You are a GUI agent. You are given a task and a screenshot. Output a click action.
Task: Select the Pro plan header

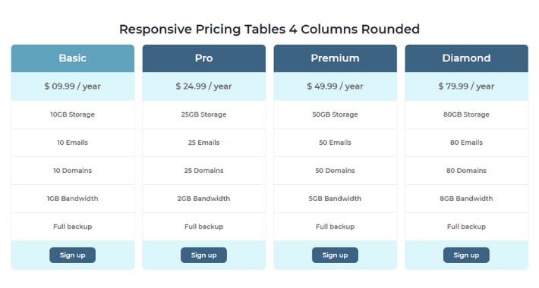[x=204, y=58]
